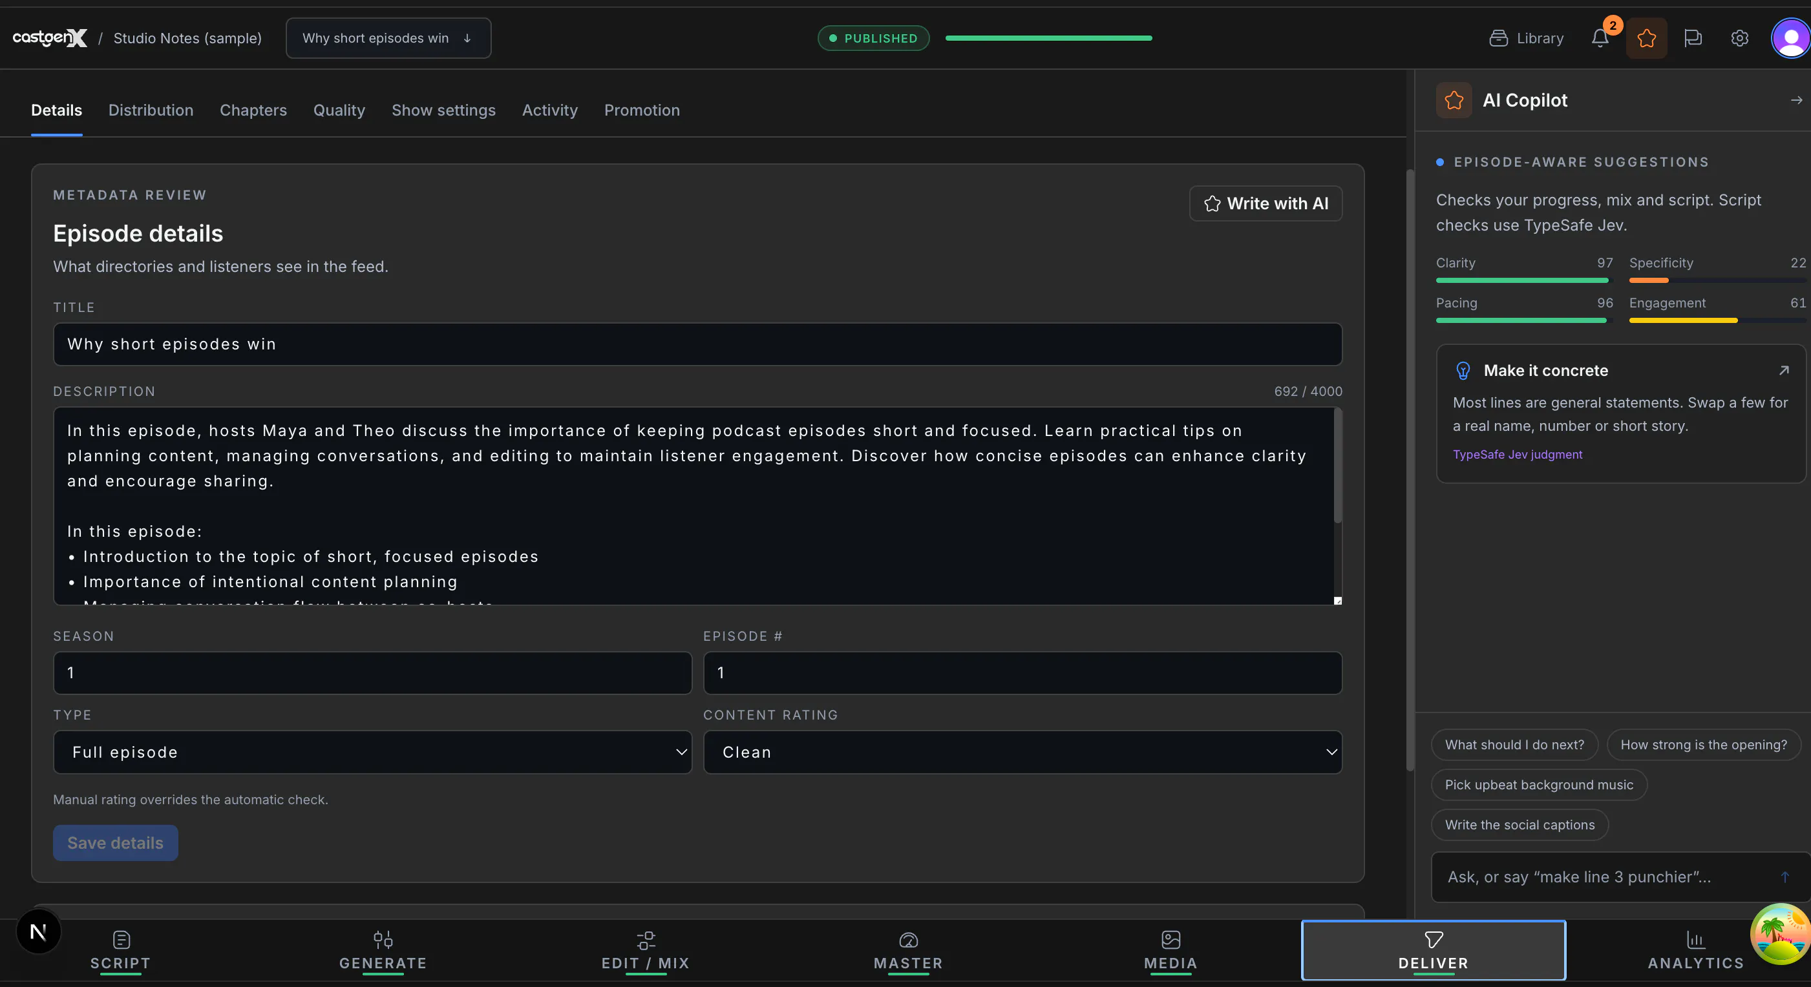Go to the Script stage
Screen dimensions: 1811x987
coord(121,950)
